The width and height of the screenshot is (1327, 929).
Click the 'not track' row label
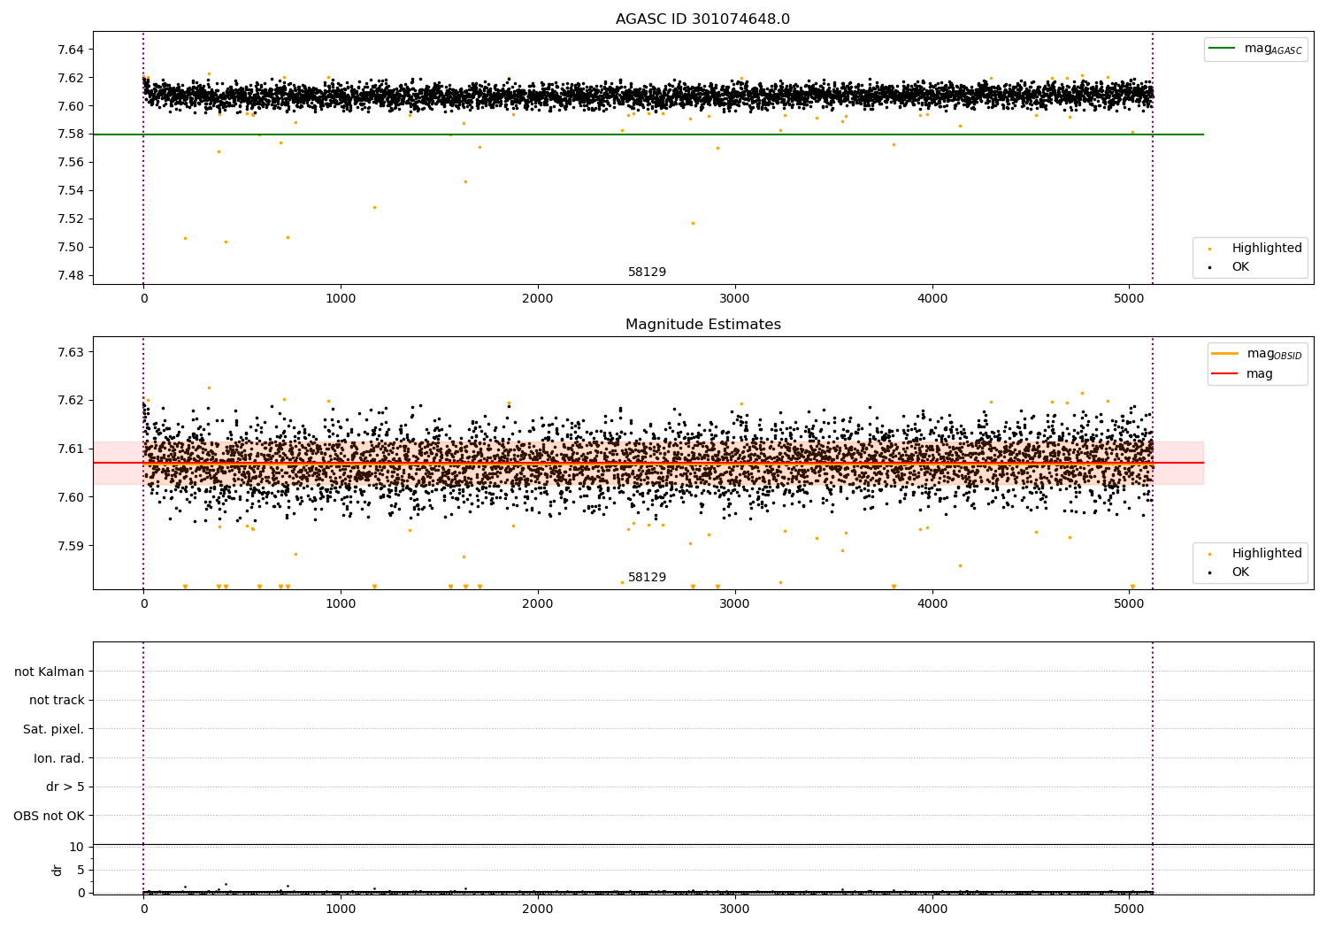pos(57,700)
